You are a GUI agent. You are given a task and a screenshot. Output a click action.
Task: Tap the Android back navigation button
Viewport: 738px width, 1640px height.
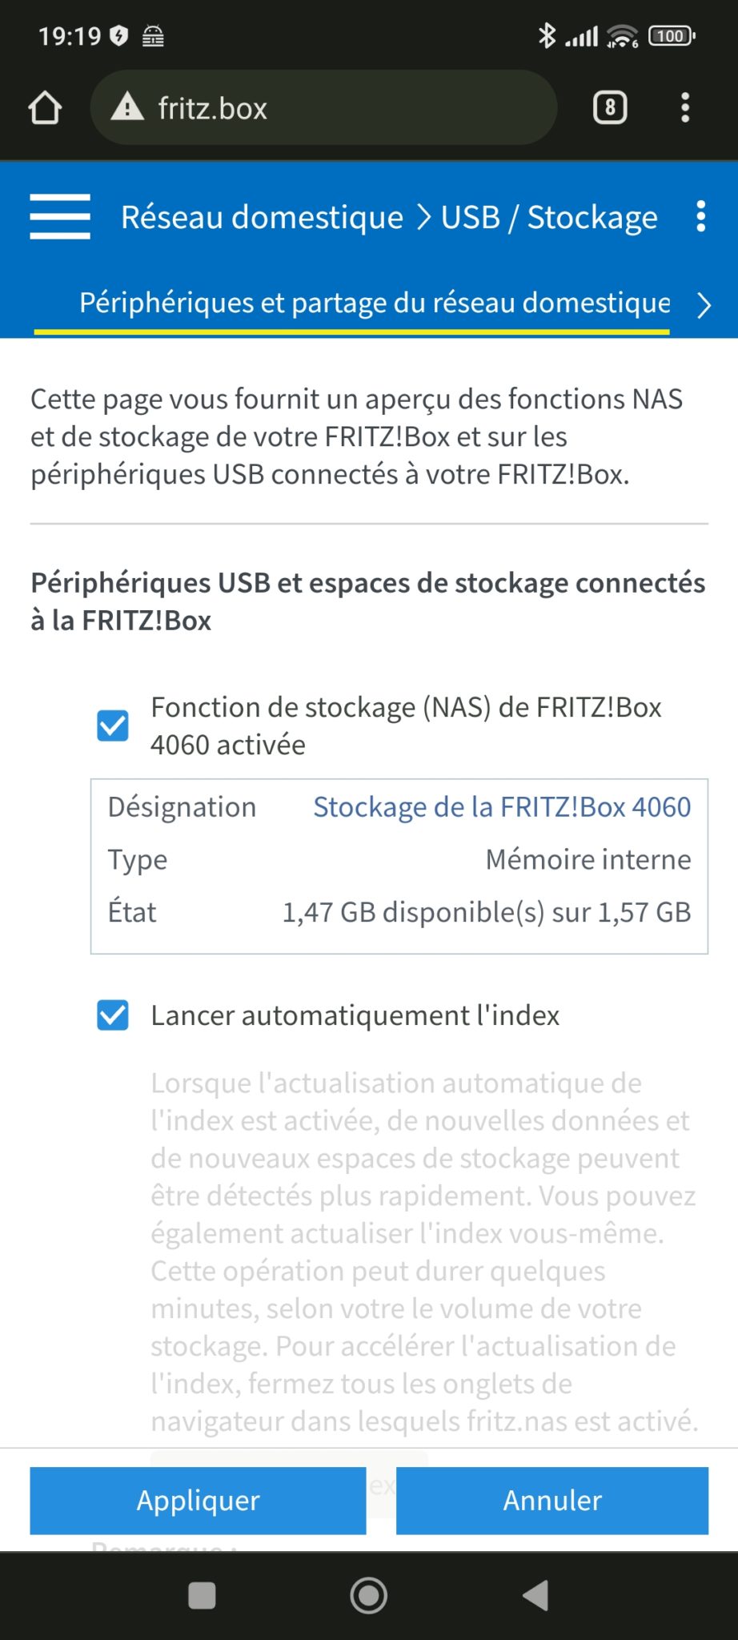click(x=536, y=1595)
